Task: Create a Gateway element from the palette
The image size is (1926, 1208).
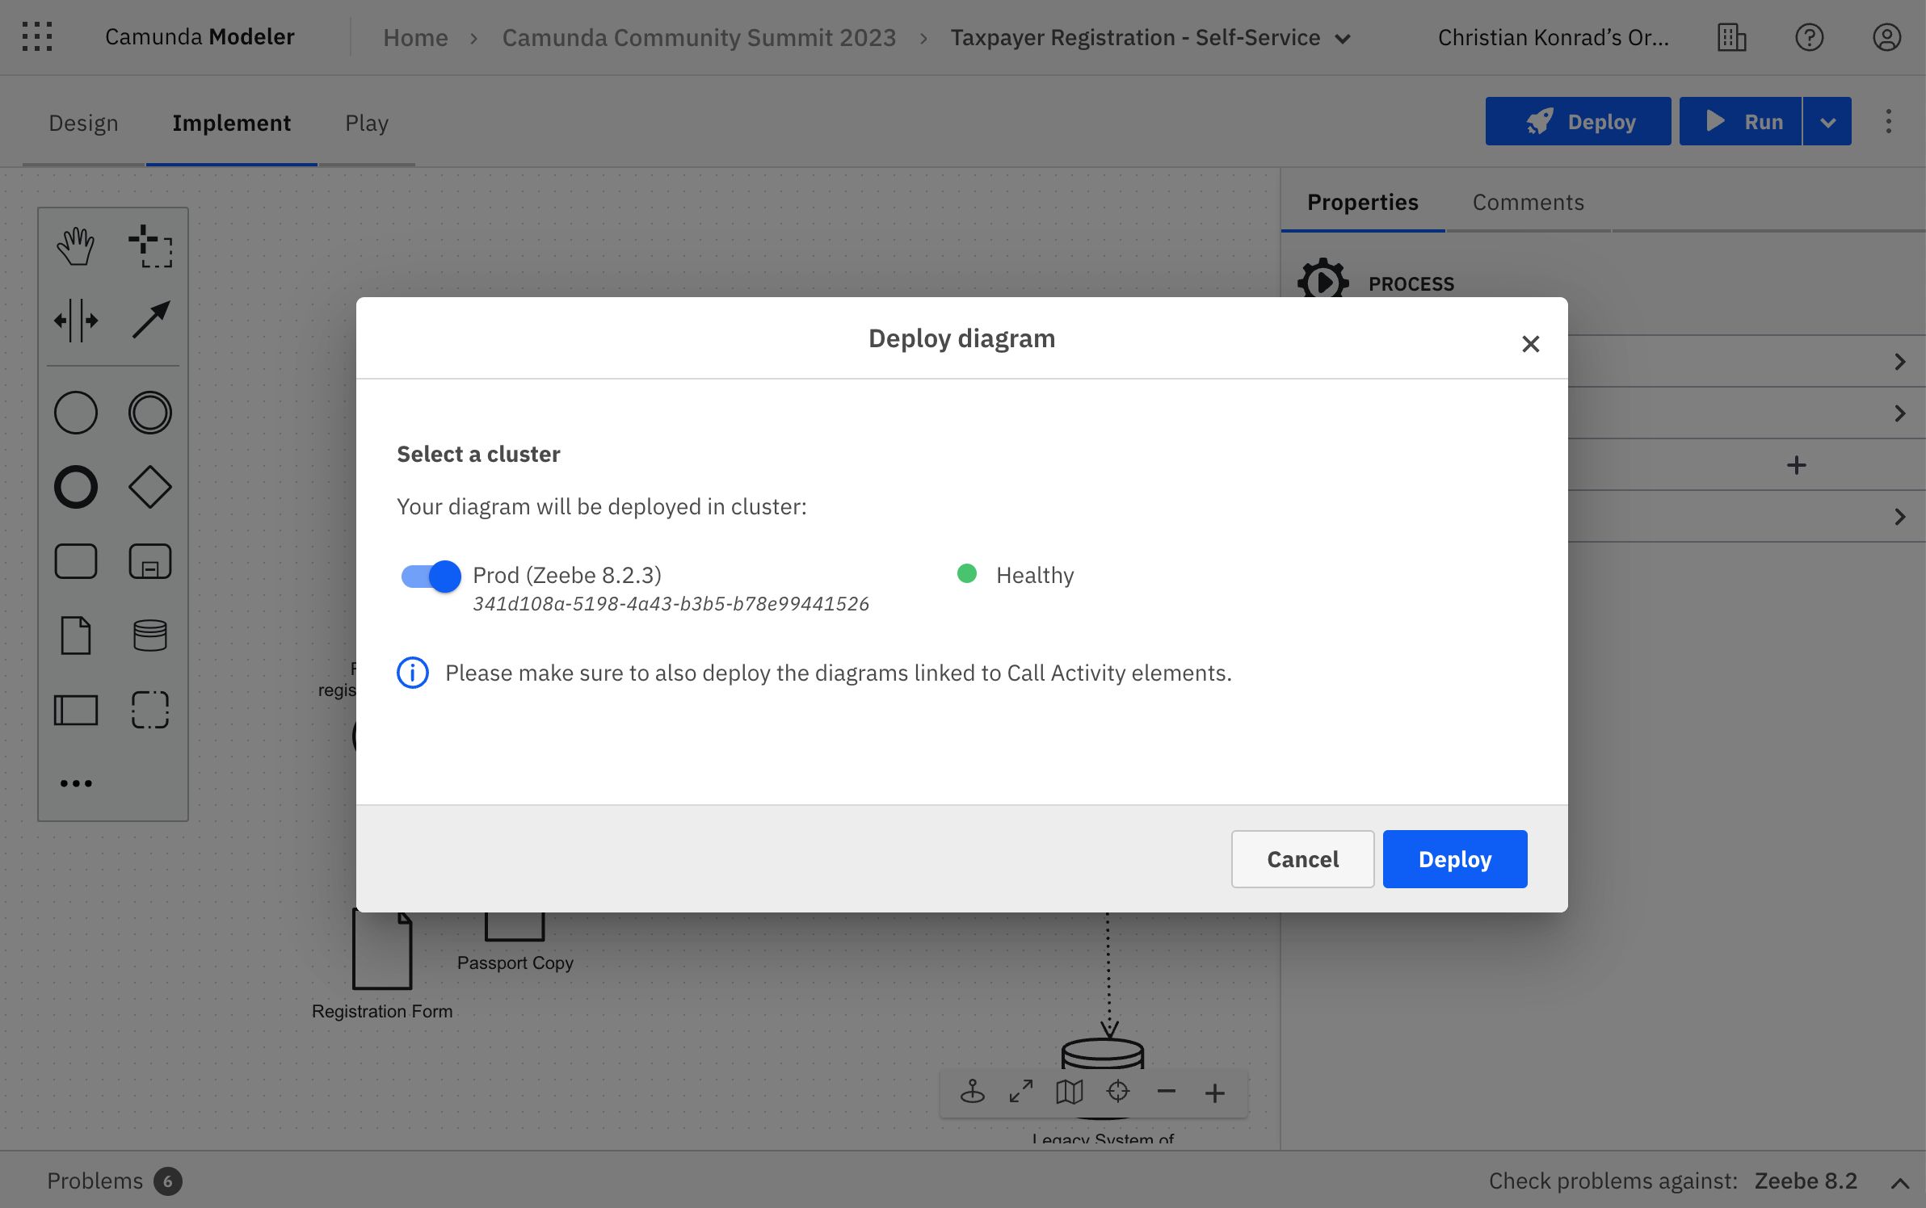Action: pos(150,486)
